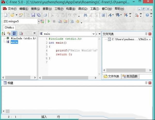Click the percent marker icon in toolbar
The width and height of the screenshot is (155, 120).
(x=118, y=15)
